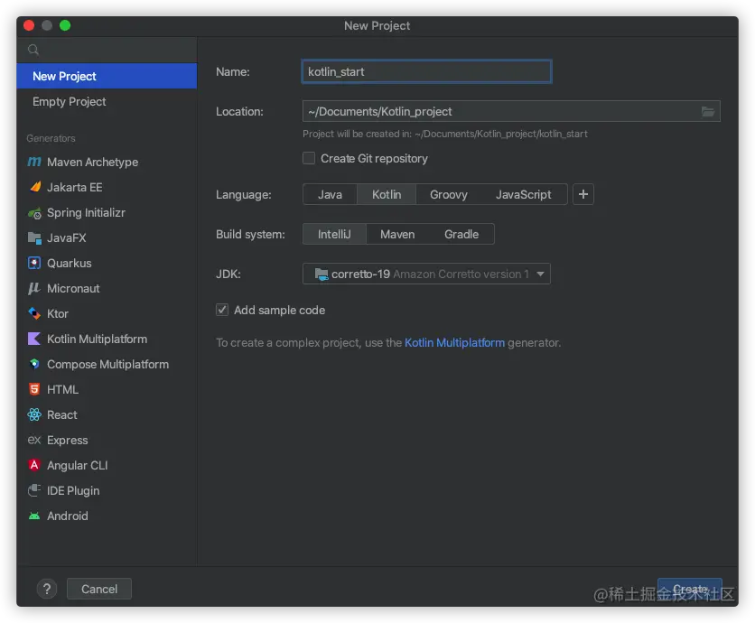Click the 'Project will be created in' path text

(x=445, y=134)
